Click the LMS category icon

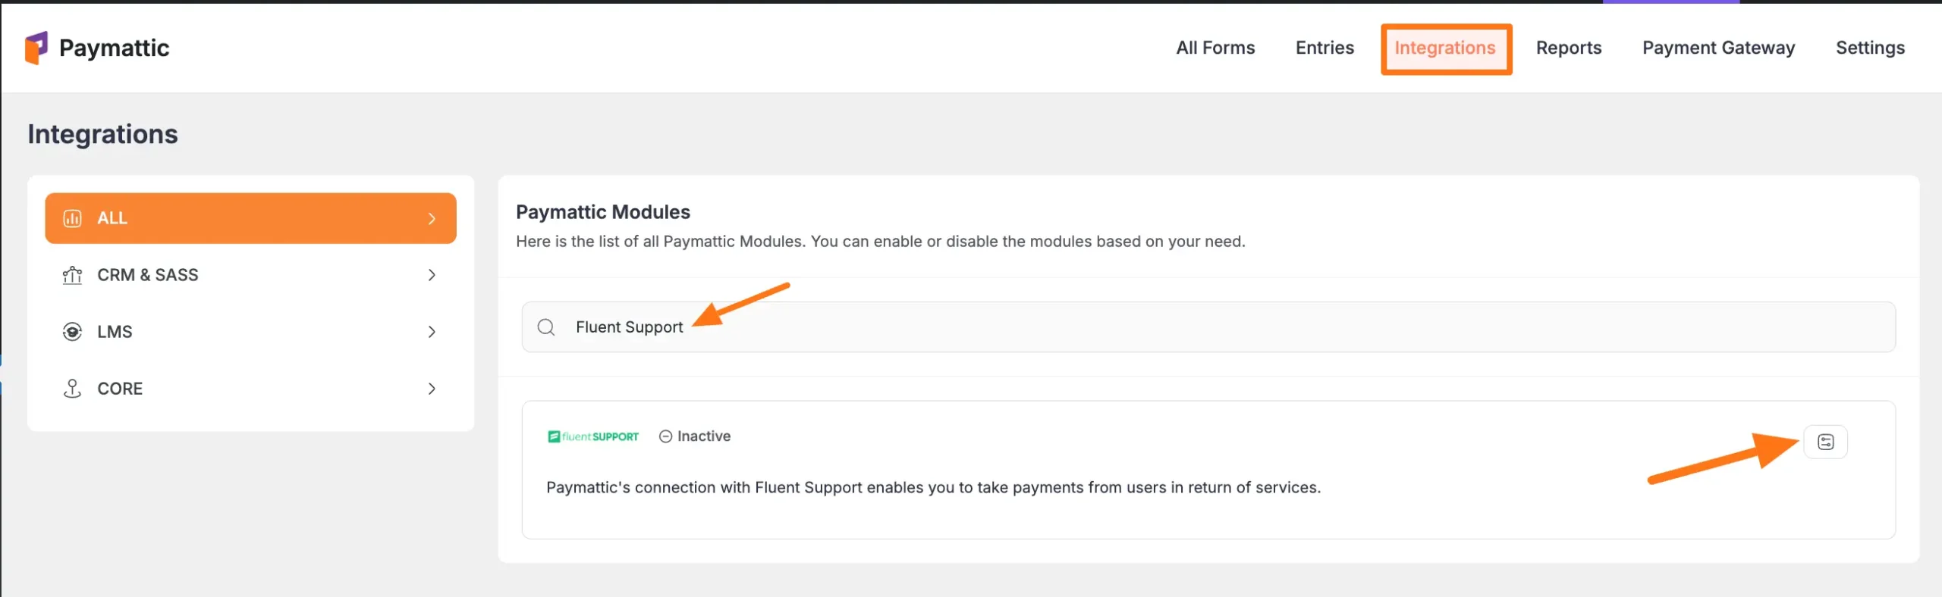tap(72, 332)
